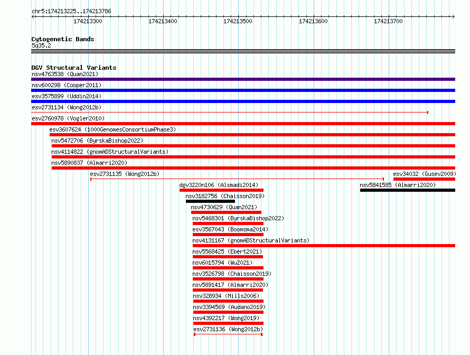Click the nsv4763538 (Quan2021) variant label

[x=65, y=74]
